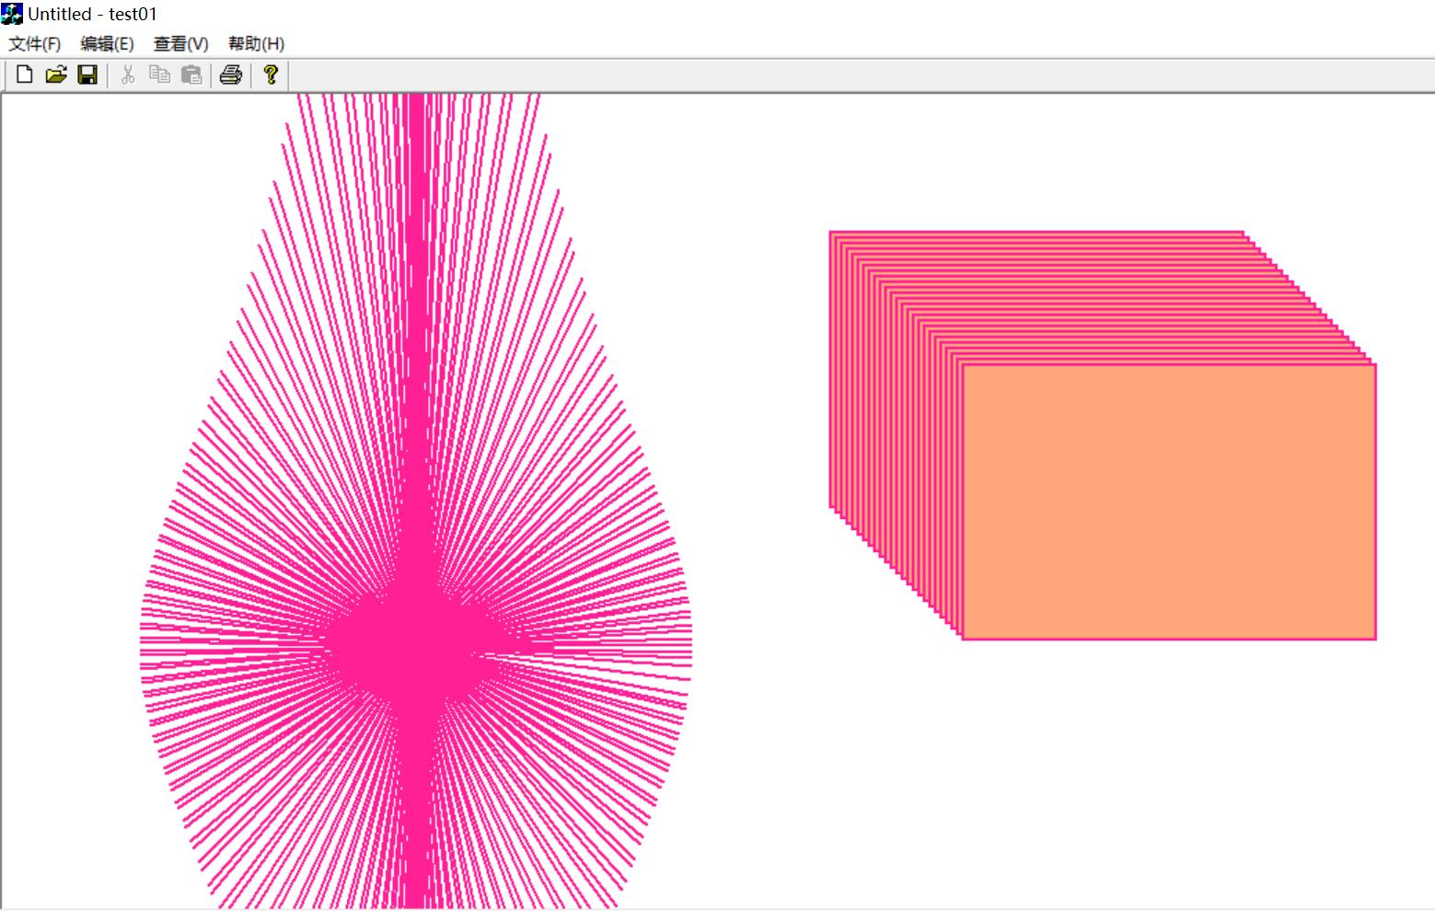This screenshot has width=1435, height=911.
Task: Expand the 查看(V) menu
Action: tap(180, 44)
